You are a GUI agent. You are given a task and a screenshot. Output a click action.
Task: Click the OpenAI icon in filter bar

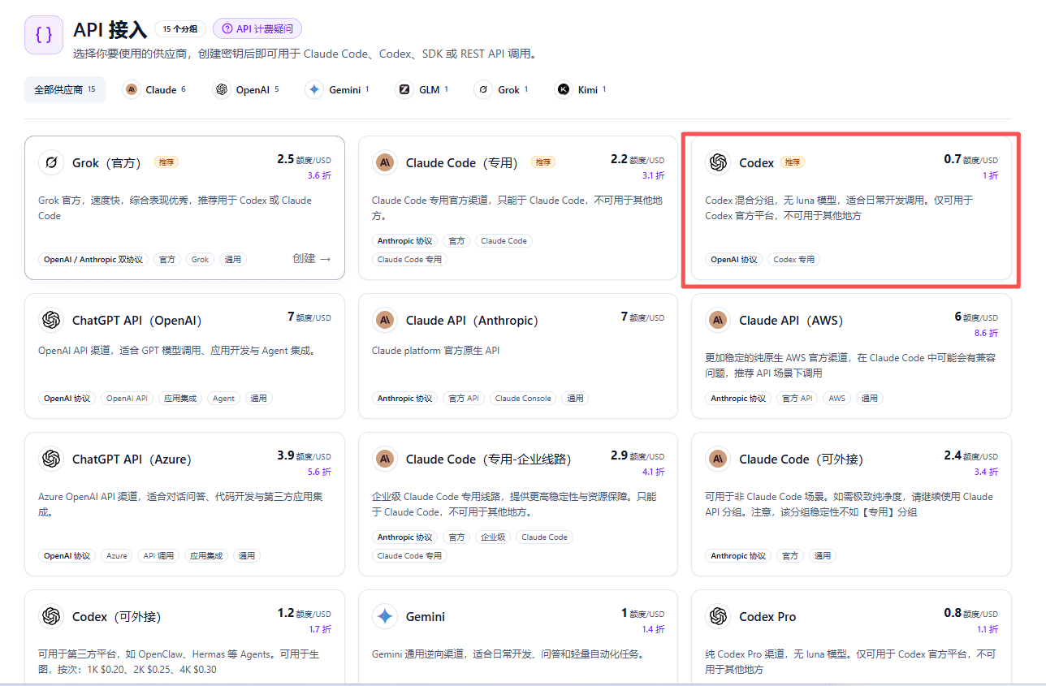pyautogui.click(x=221, y=89)
